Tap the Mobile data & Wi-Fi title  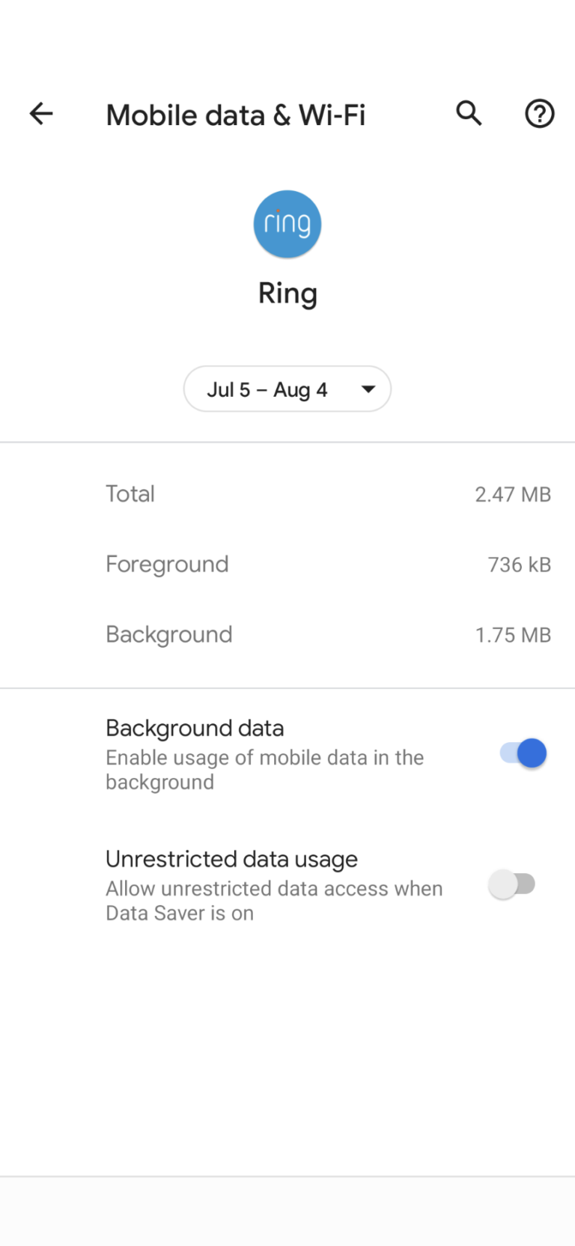[236, 115]
